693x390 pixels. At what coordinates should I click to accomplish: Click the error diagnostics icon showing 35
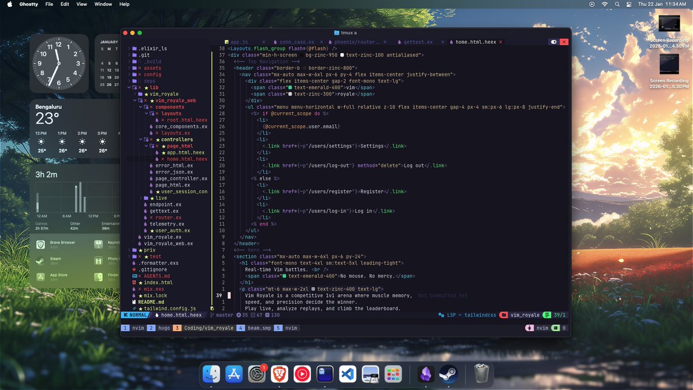point(239,315)
